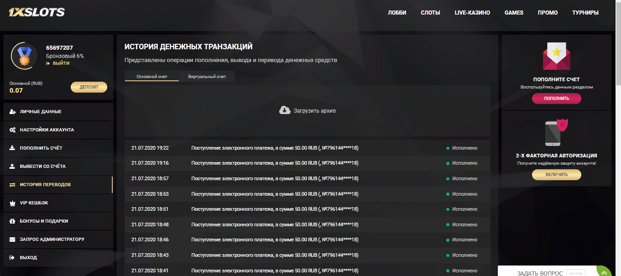Image resolution: width=621 pixels, height=276 pixels.
Task: Open the LIVE-КАЗИНО menu item
Action: (x=473, y=13)
